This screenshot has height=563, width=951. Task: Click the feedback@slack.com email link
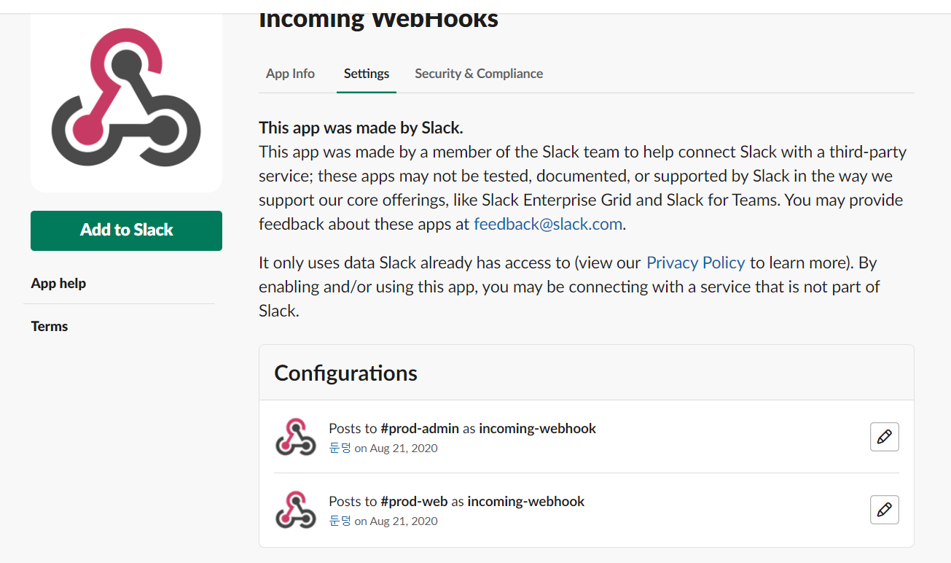click(x=548, y=224)
